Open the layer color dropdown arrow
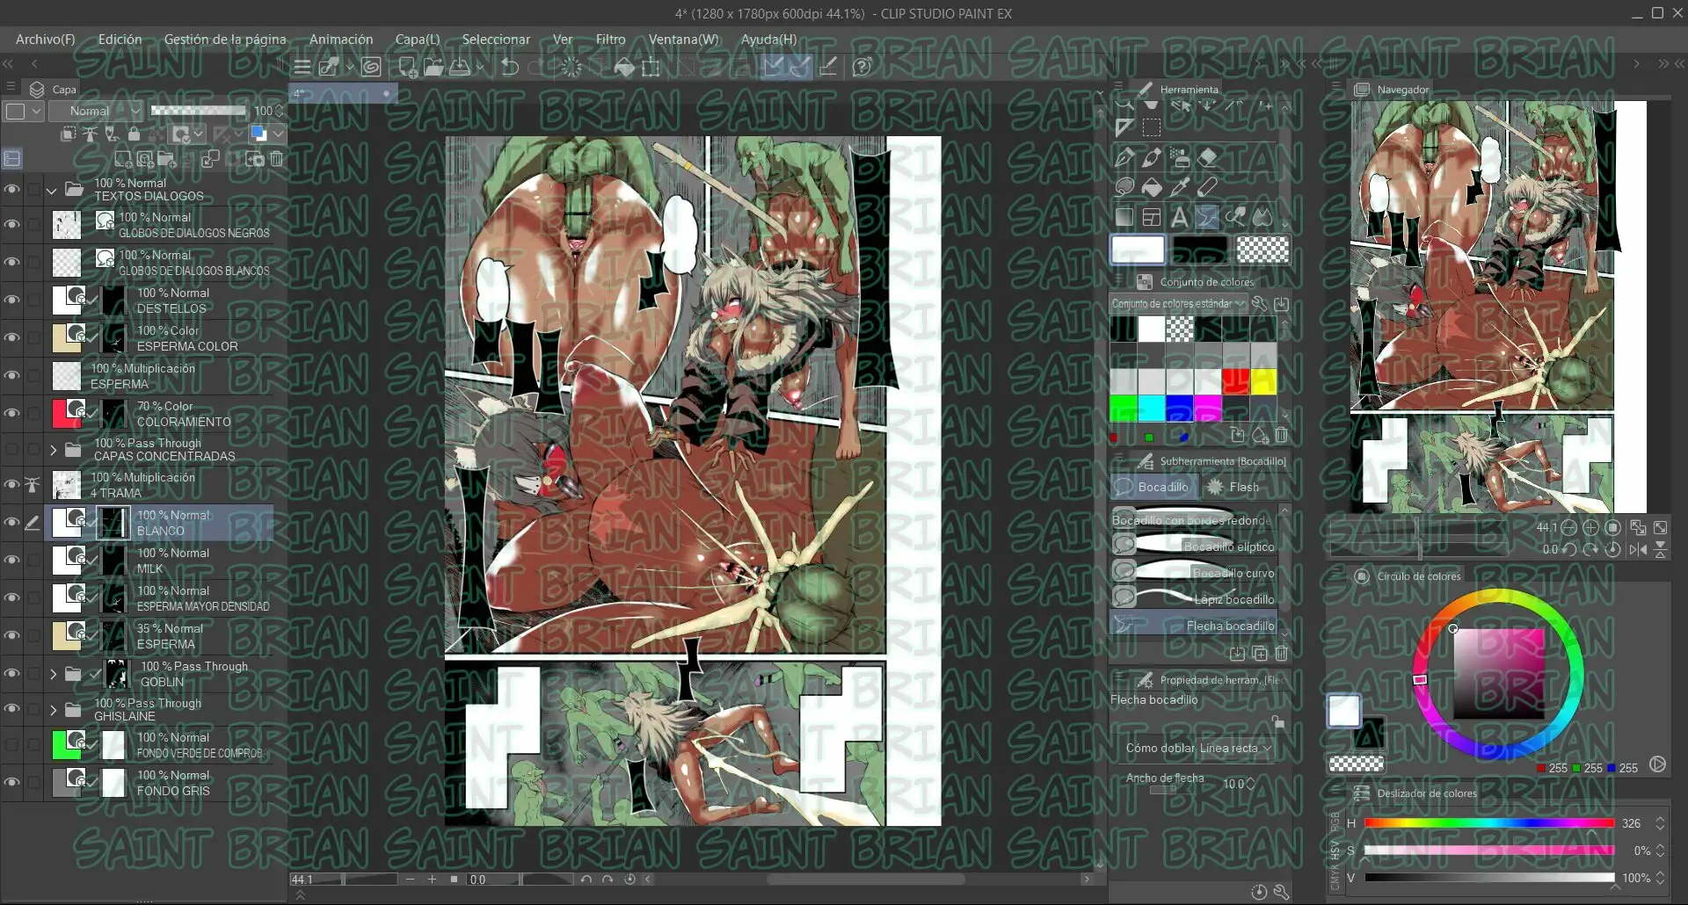The image size is (1688, 905). [278, 134]
